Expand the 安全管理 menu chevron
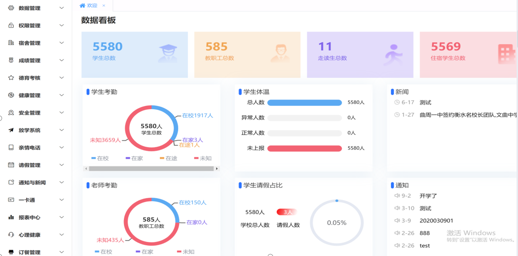 [61, 113]
